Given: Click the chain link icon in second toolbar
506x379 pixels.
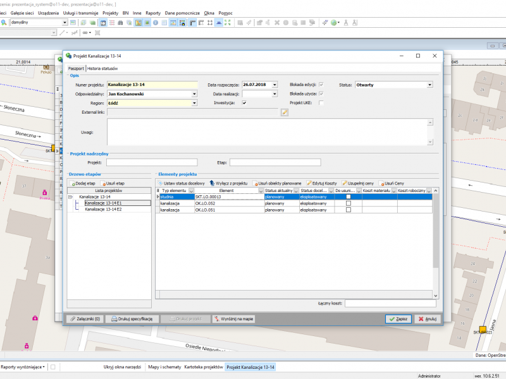Looking at the screenshot, I should [85, 33].
